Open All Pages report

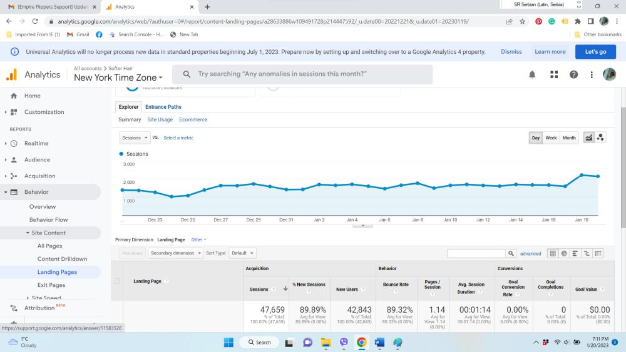[x=50, y=246]
